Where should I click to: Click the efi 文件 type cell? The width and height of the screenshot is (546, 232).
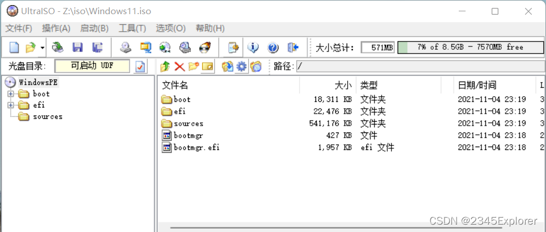(377, 148)
